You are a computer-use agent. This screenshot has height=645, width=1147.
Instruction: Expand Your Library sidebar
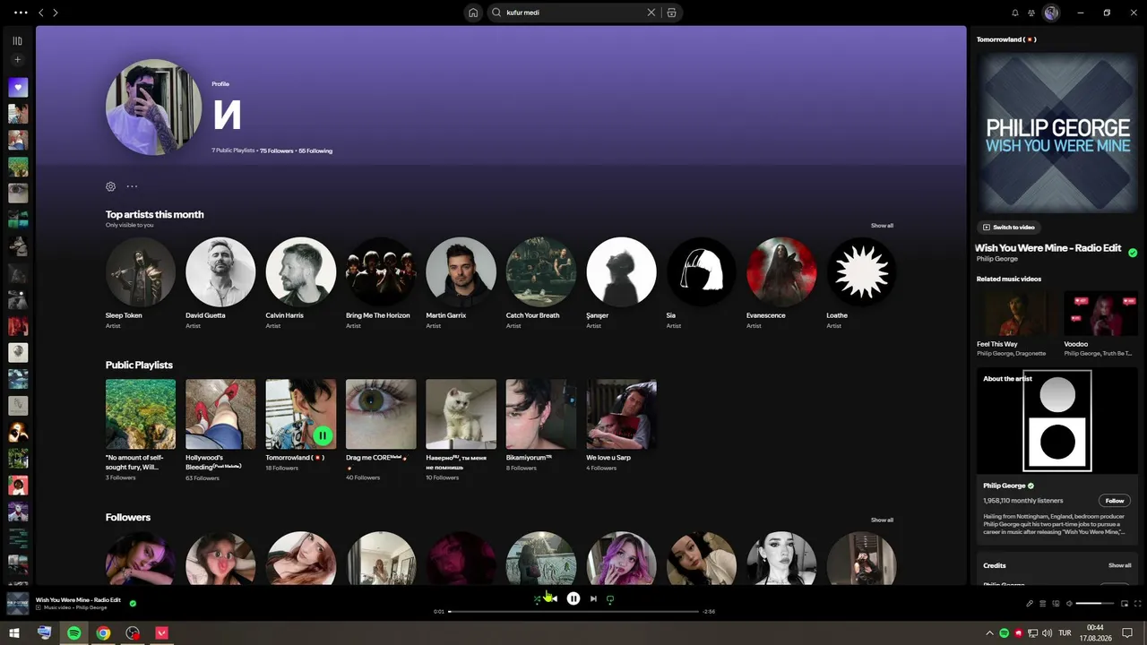point(17,40)
